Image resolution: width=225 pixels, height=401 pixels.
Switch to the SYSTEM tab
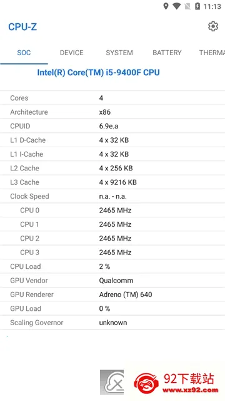click(x=119, y=53)
